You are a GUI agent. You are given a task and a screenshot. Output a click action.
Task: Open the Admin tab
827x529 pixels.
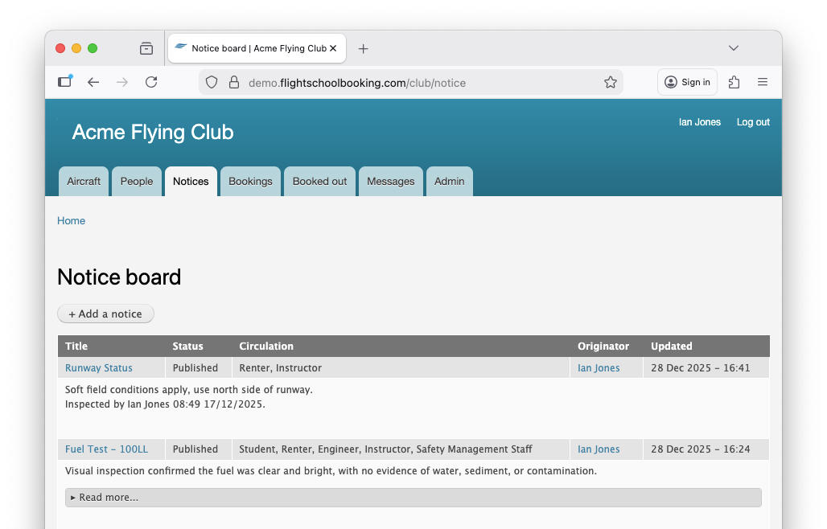point(449,181)
